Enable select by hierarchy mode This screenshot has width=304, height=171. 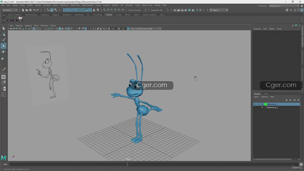coord(48,10)
